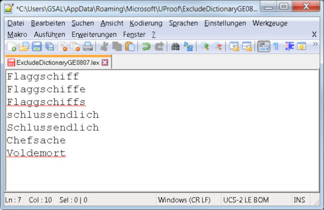Open Find with the binoculars icon

click(x=175, y=46)
